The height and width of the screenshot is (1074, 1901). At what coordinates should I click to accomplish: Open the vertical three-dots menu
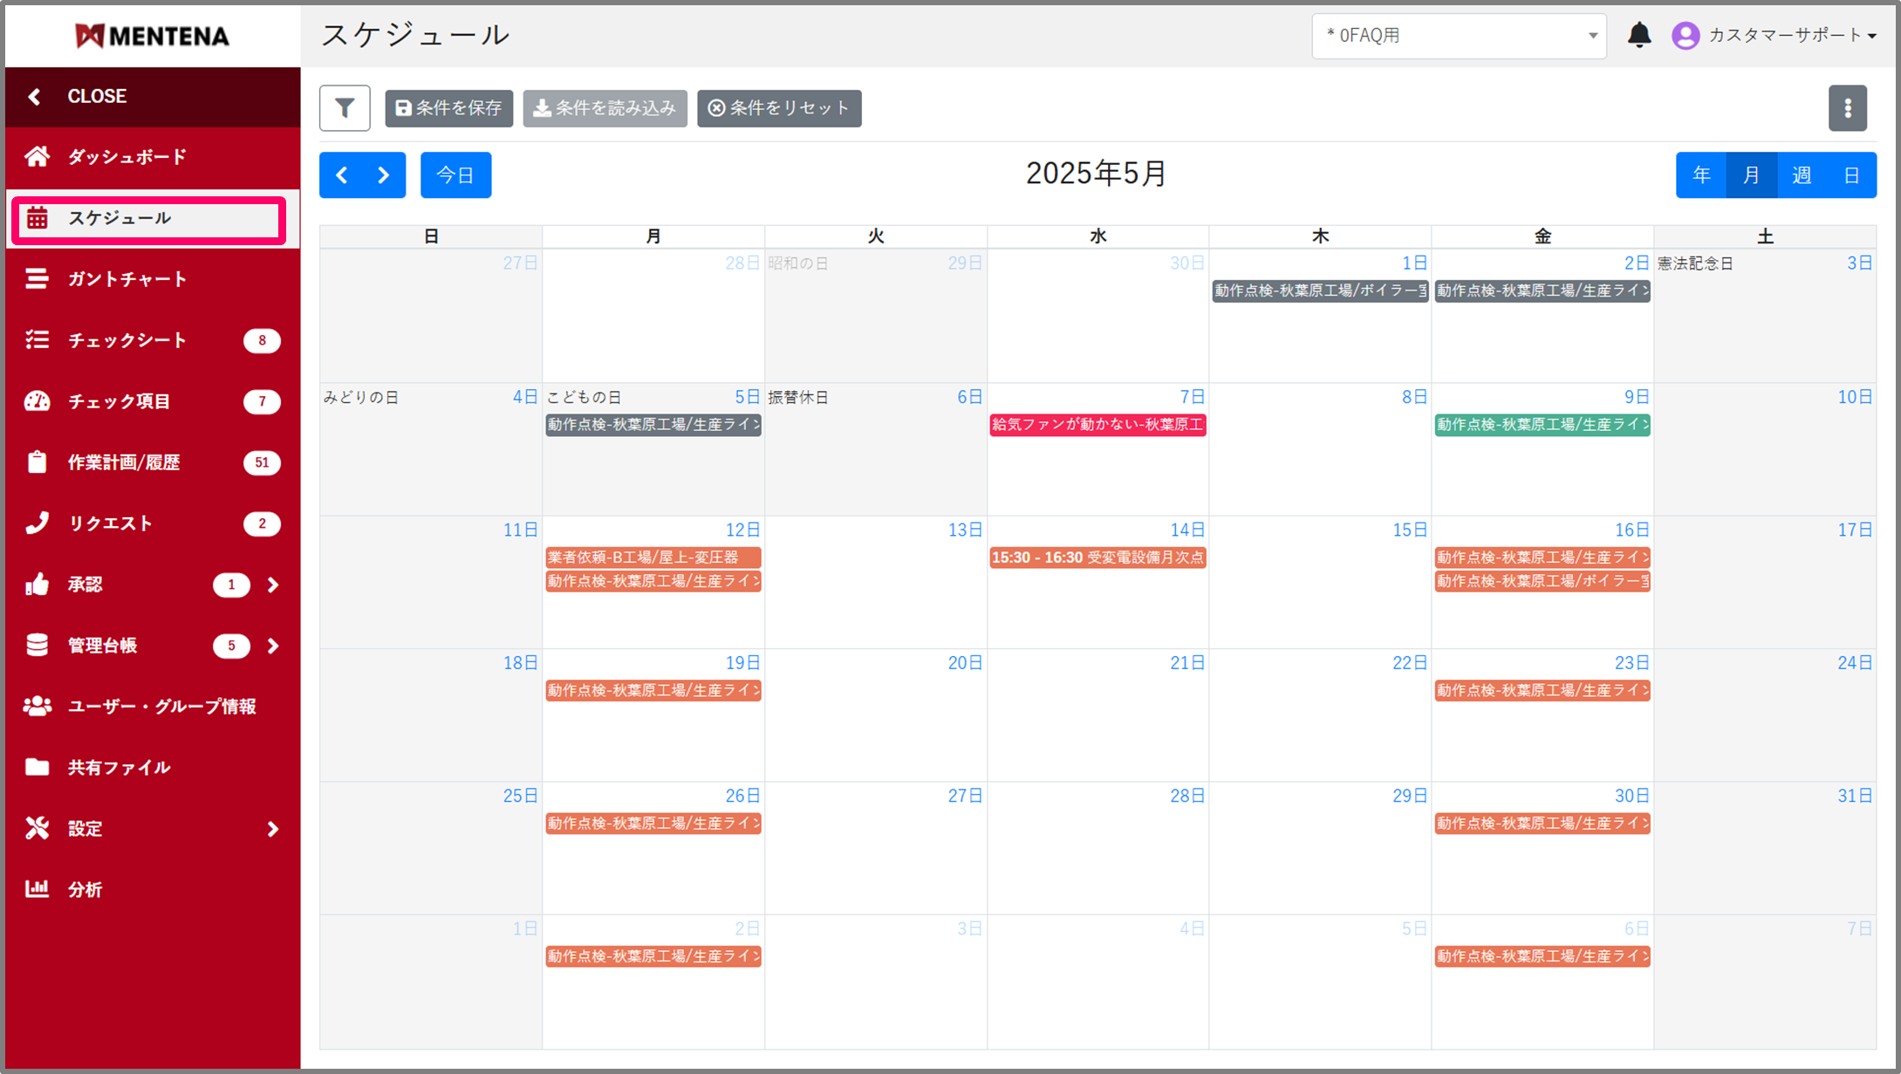pos(1847,108)
